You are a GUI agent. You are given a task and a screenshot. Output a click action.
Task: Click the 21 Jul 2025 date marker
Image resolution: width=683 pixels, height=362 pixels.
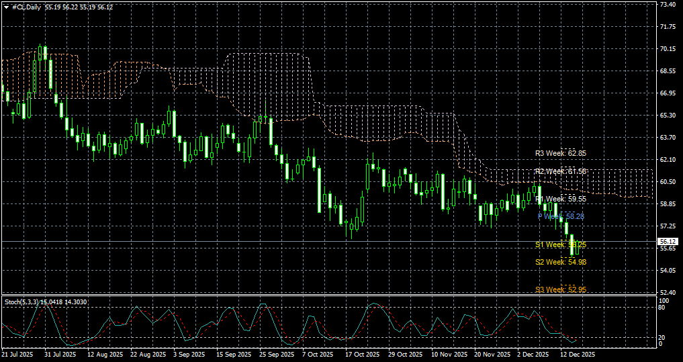click(18, 354)
